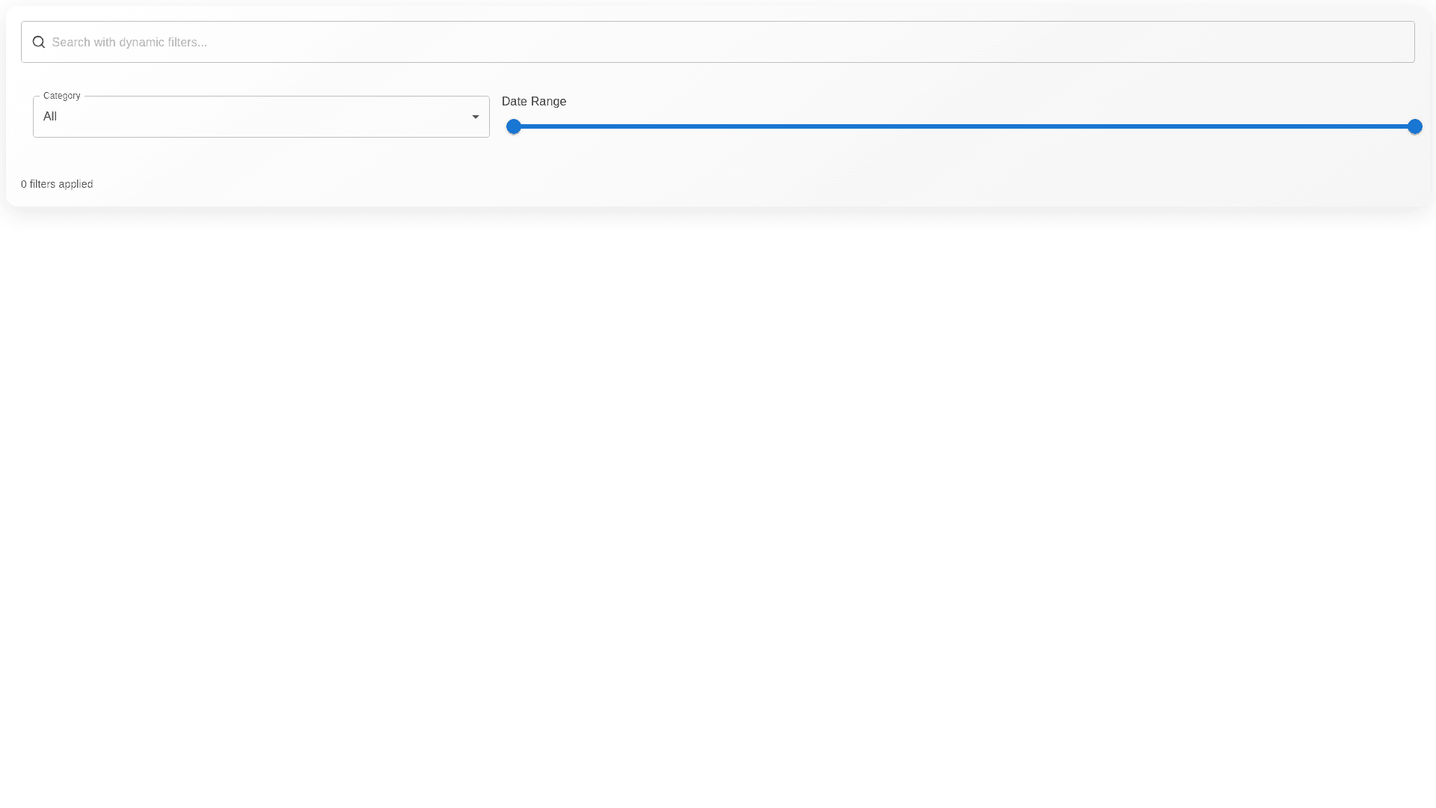
Task: Click the end handle of Date Range slider
Action: [x=1414, y=126]
